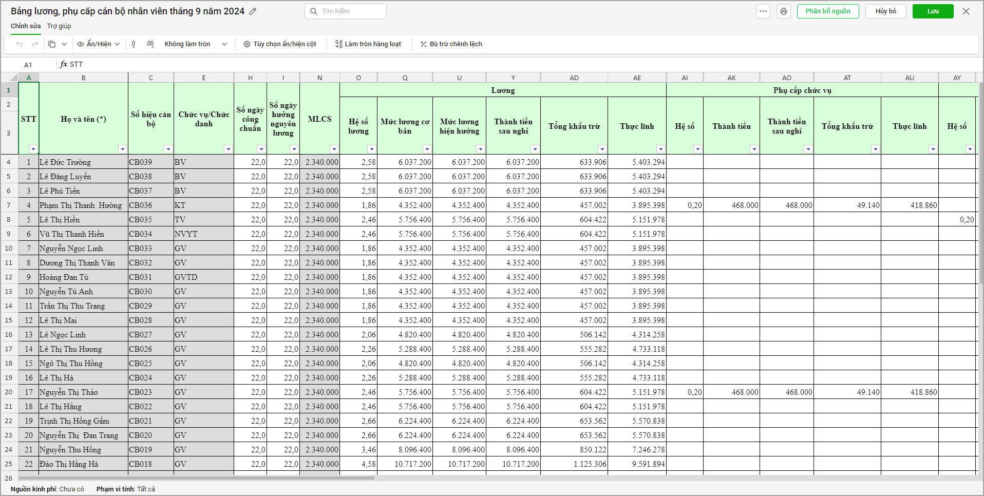Click the printer icon
The height and width of the screenshot is (496, 984).
783,11
